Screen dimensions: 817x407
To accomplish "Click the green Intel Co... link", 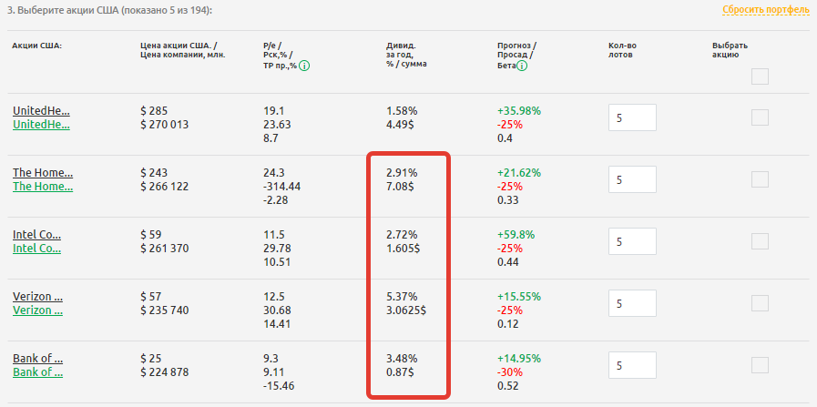I will 36,248.
